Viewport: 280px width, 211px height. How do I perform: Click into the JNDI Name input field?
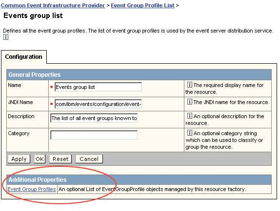pyautogui.click(x=98, y=104)
